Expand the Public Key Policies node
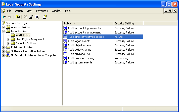The image size is (179, 112). click(4, 47)
